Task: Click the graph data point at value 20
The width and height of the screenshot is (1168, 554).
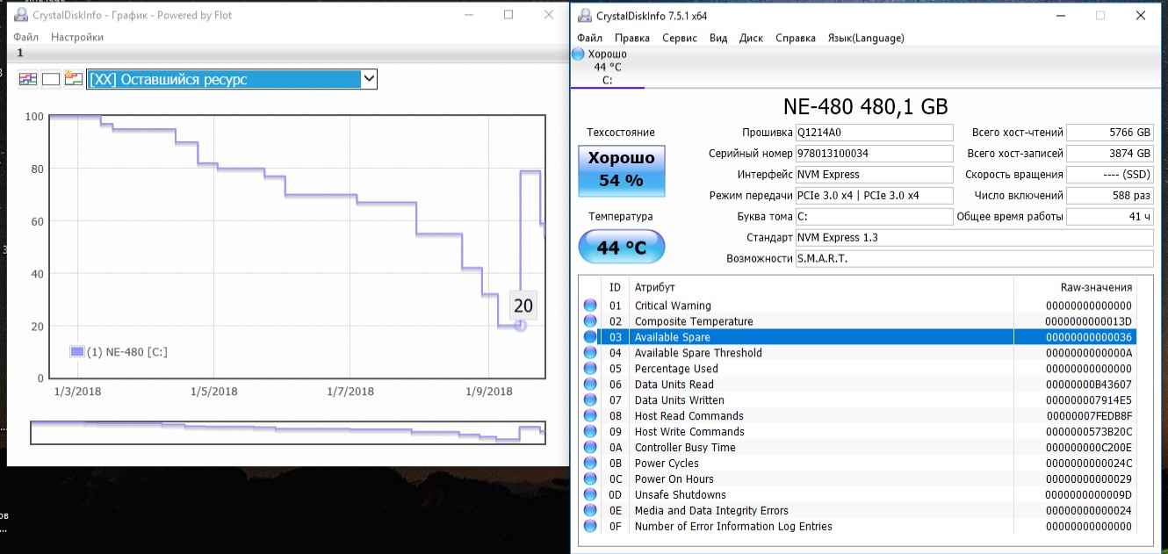Action: 520,325
